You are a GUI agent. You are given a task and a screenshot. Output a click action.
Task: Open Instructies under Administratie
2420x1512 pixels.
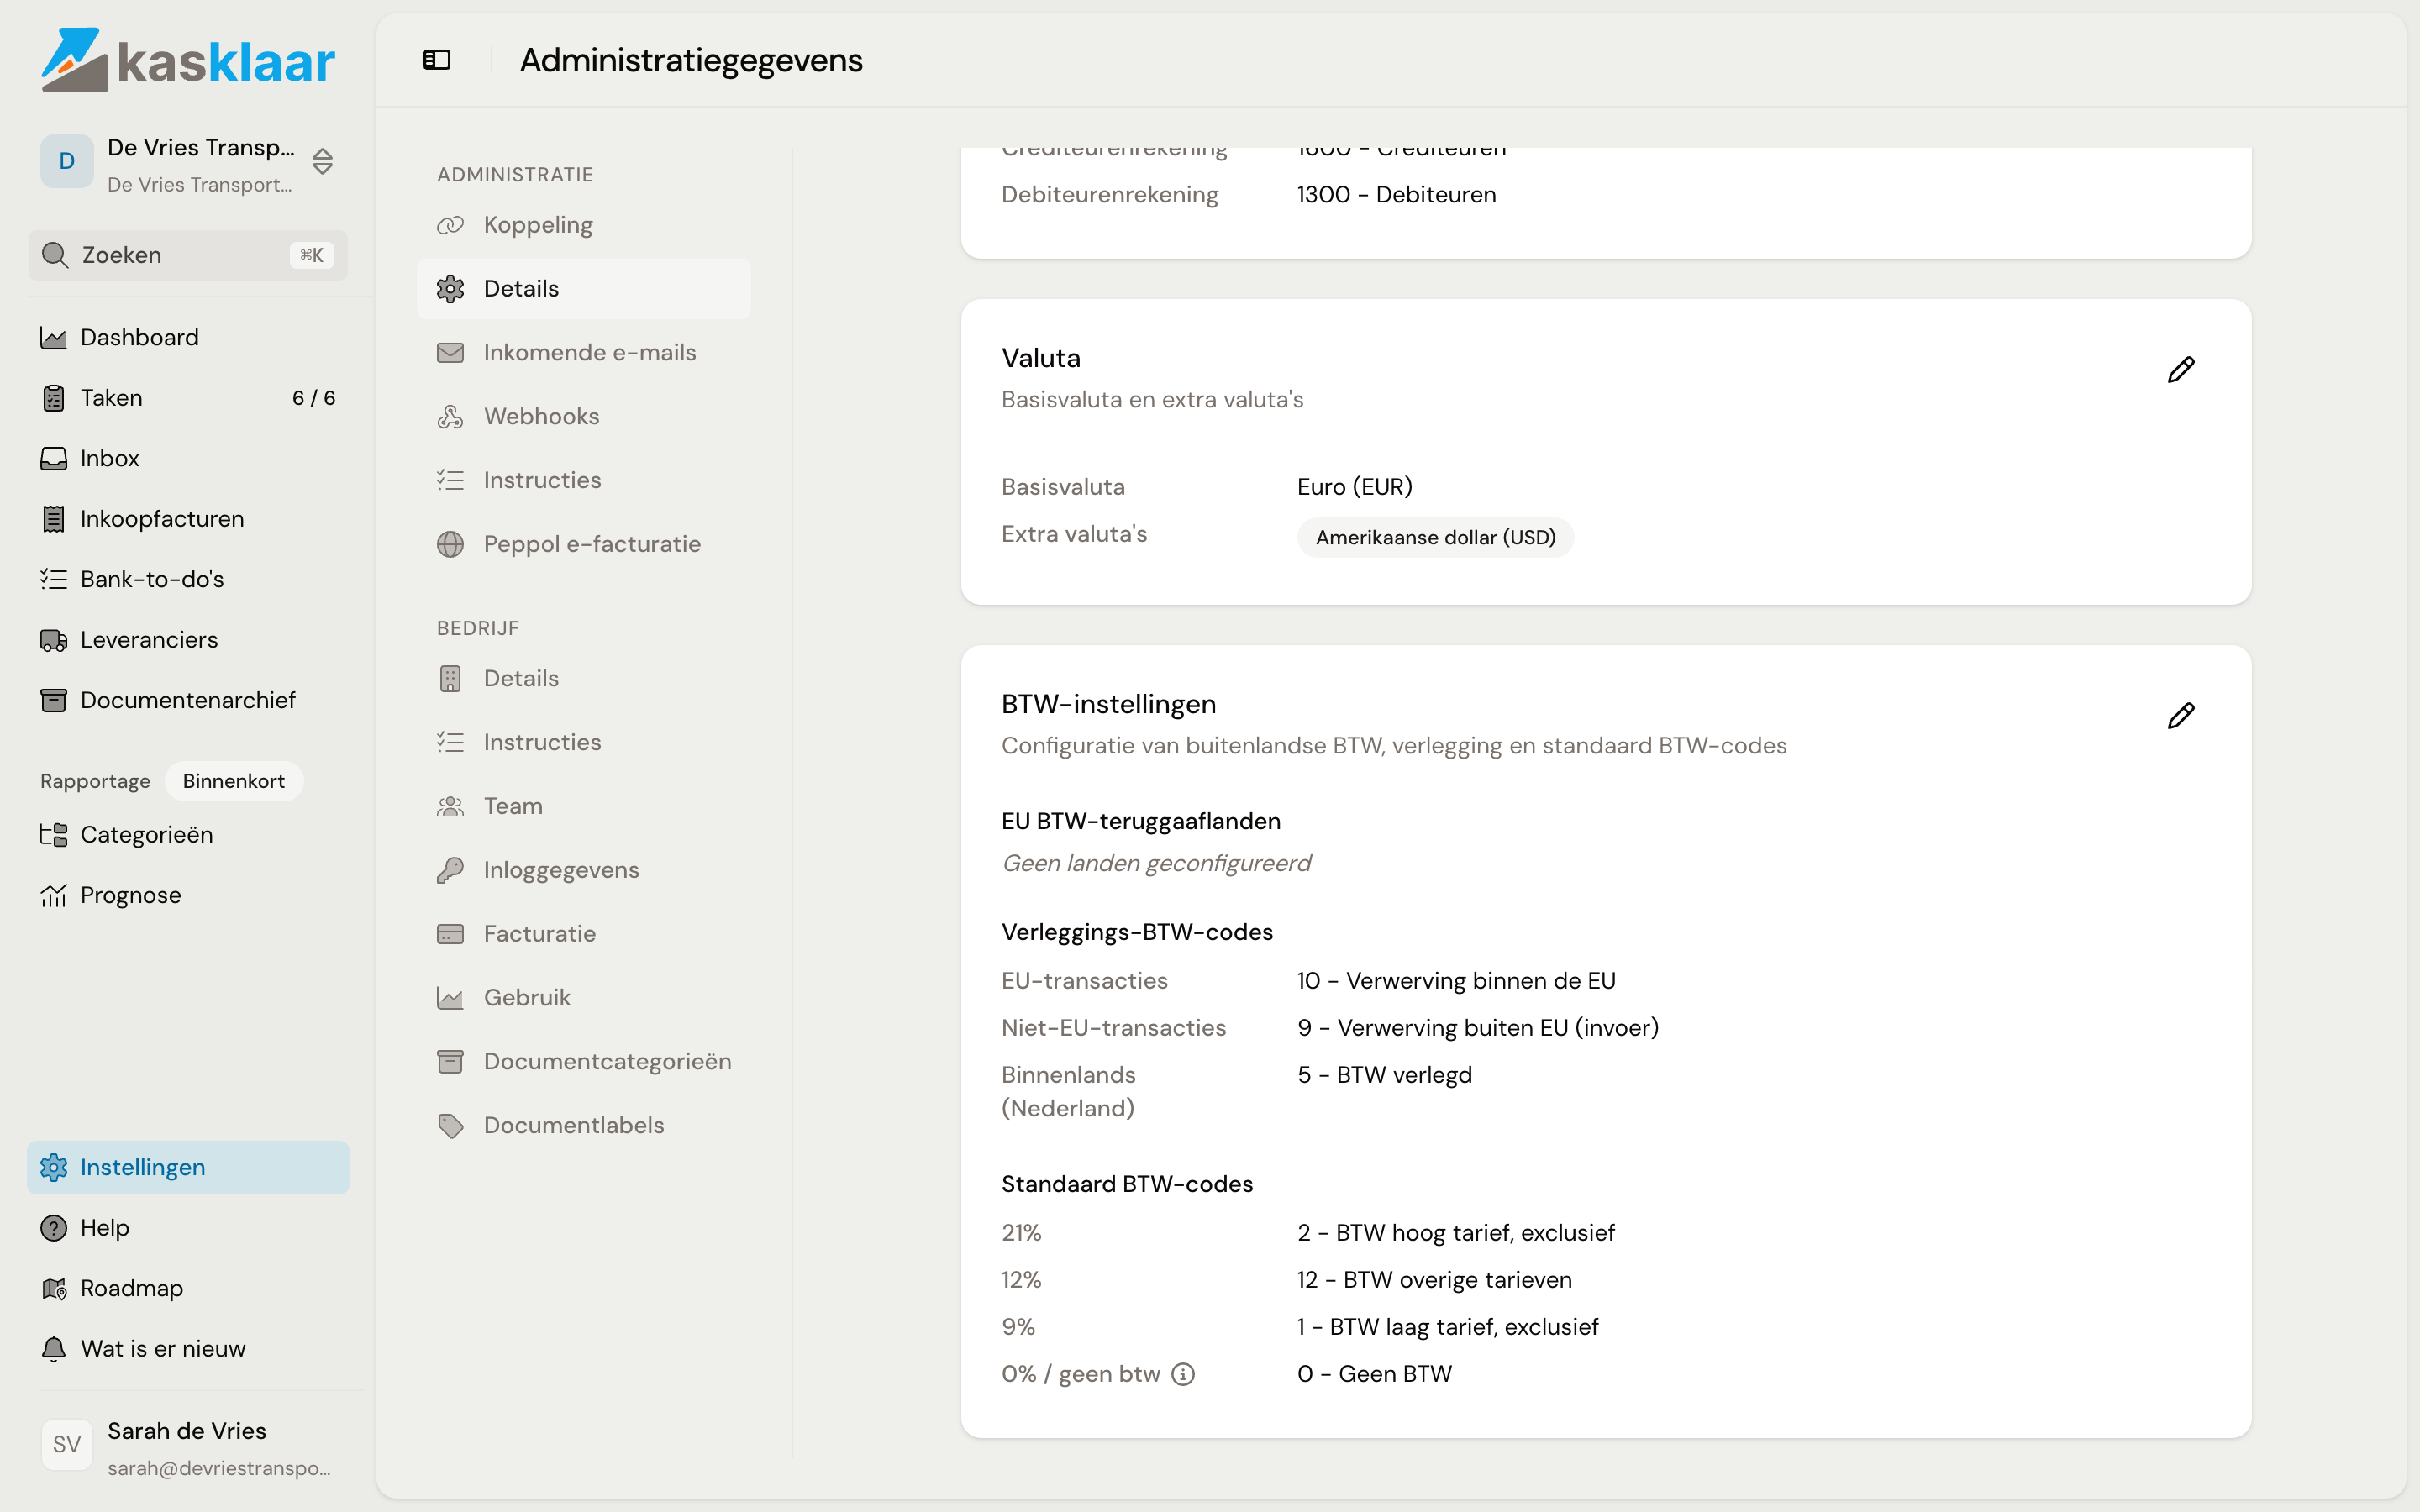coord(584,481)
